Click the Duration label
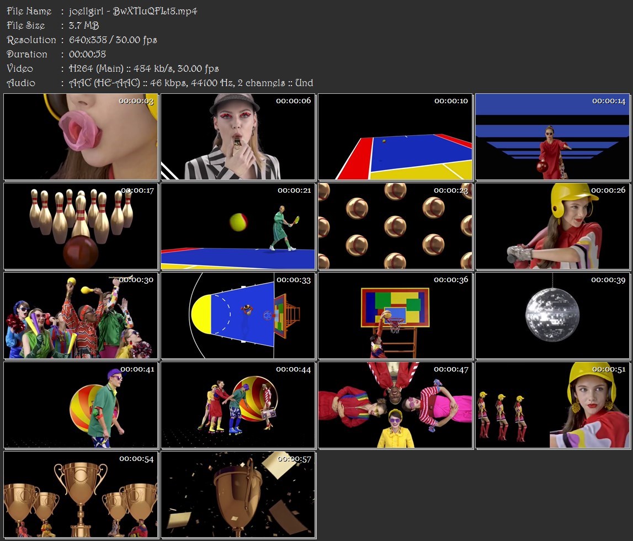The height and width of the screenshot is (541, 633). tap(27, 54)
